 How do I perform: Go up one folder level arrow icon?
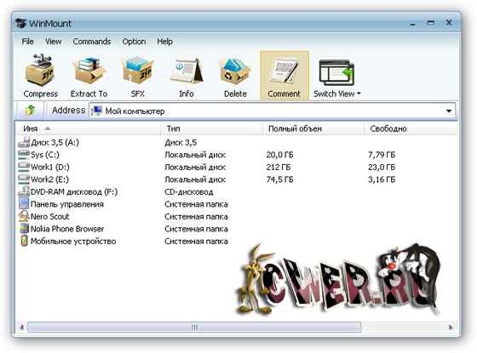pyautogui.click(x=30, y=111)
